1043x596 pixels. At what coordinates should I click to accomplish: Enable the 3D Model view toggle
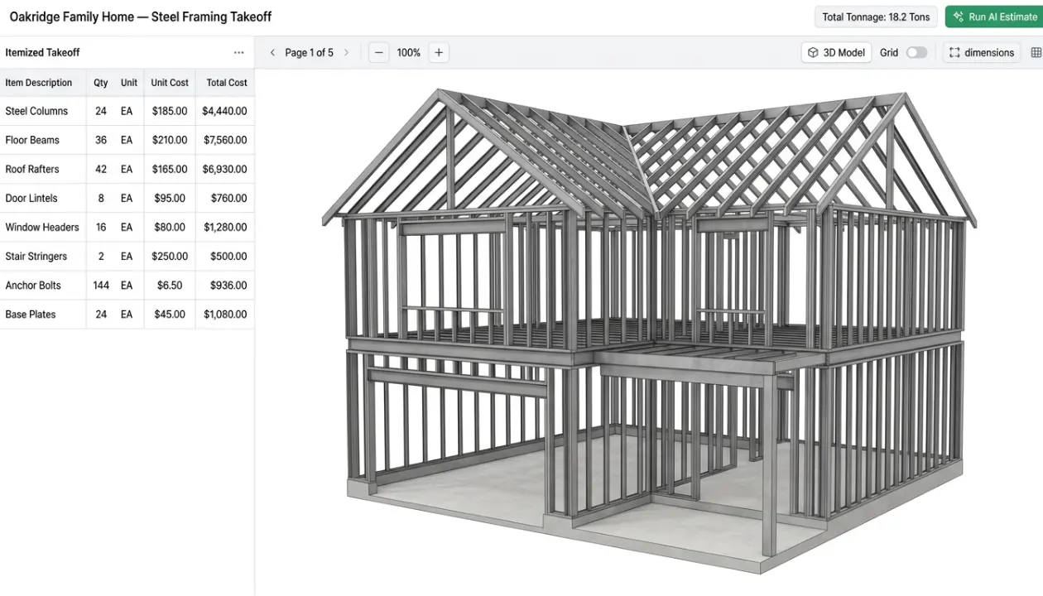[836, 51]
